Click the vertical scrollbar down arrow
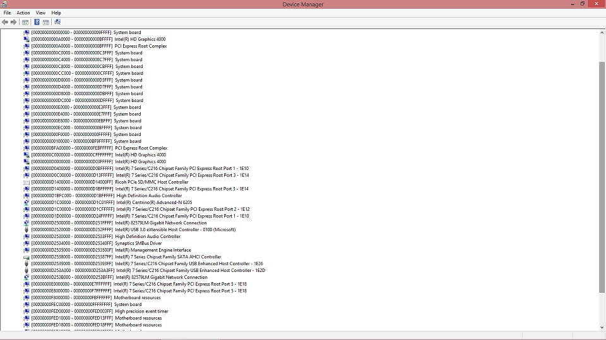Image resolution: width=606 pixels, height=340 pixels. point(602,327)
